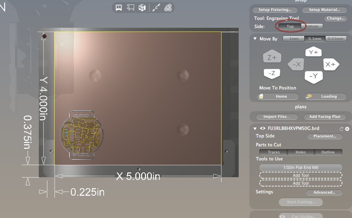The image size is (352, 218).
Task: Click the 1/32in Flat End Mill tool selector
Action: (300, 167)
